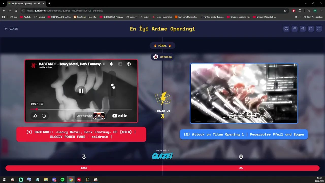Screen dimensions: 325x183
Task: Open the browser extensions menu
Action: (x=300, y=11)
